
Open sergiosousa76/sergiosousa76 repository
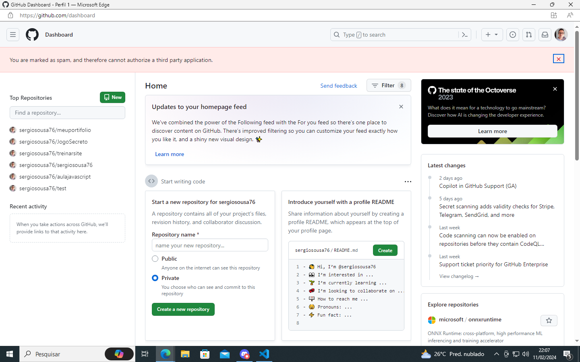point(56,165)
